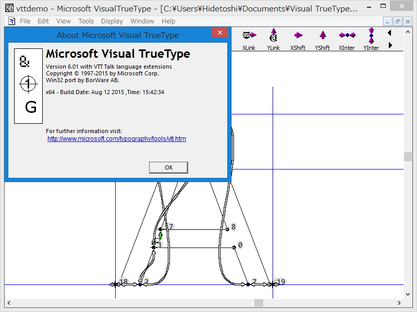Reveal more toolbar tools with the right arrow

(x=389, y=44)
